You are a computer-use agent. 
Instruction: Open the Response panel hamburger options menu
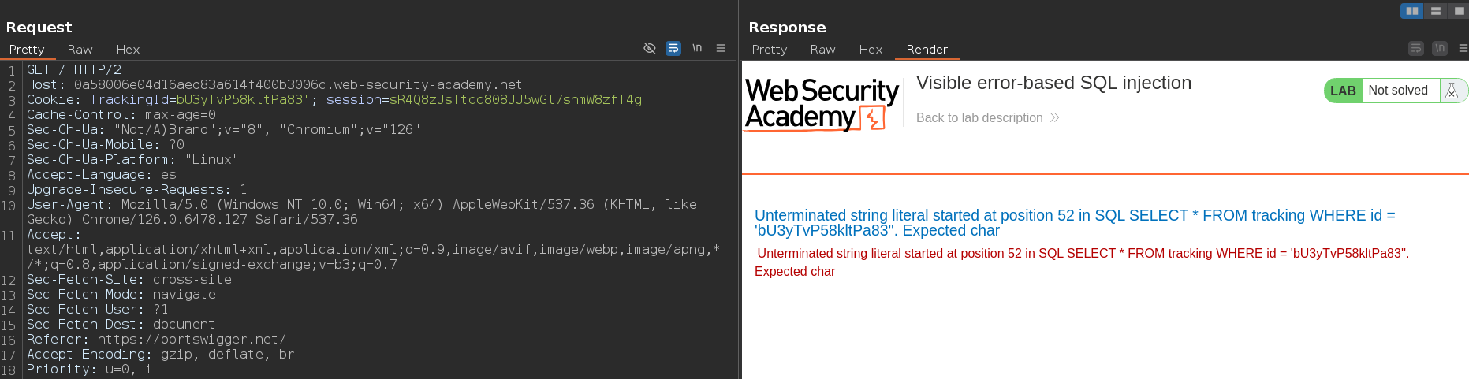tap(1463, 49)
